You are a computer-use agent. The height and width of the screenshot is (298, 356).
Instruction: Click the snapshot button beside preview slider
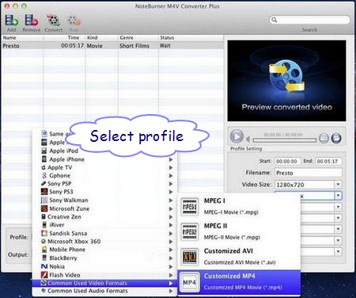coord(324,138)
